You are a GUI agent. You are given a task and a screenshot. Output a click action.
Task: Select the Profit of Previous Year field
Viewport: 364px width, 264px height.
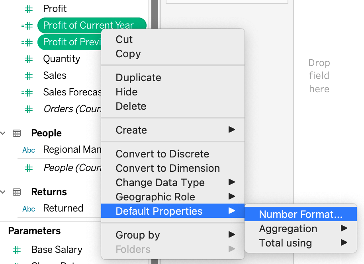(70, 42)
